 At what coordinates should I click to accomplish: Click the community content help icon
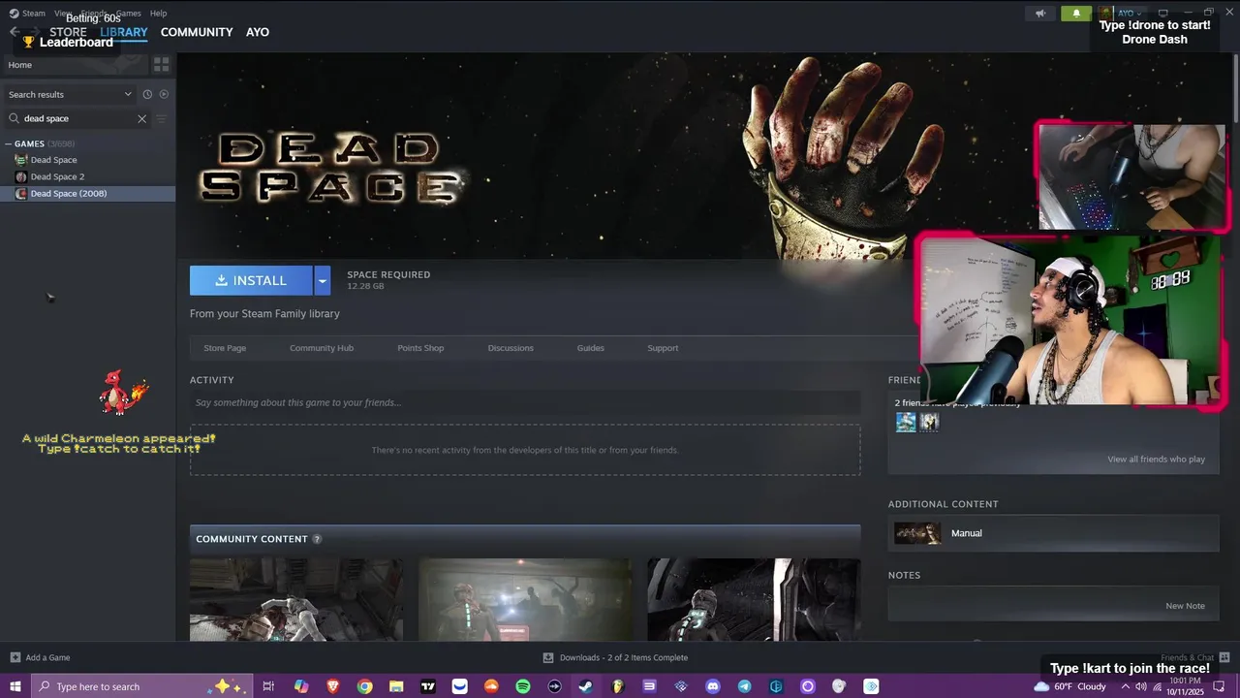pos(317,539)
